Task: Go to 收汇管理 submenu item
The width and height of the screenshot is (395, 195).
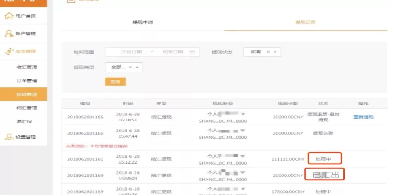Action: 27,67
